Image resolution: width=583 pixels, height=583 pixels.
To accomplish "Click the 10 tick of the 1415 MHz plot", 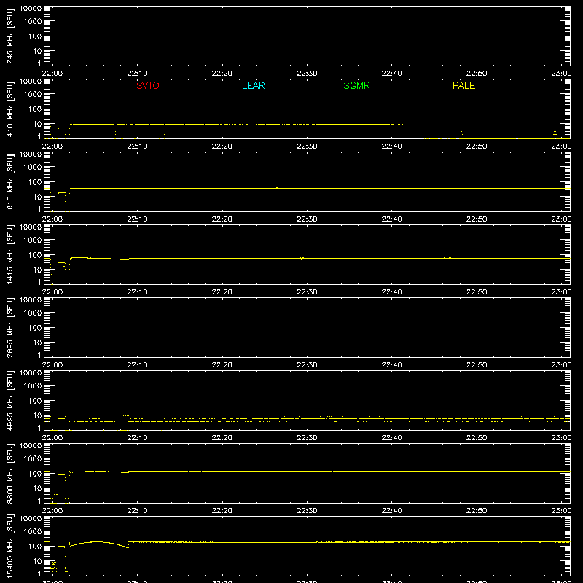I will click(37, 270).
